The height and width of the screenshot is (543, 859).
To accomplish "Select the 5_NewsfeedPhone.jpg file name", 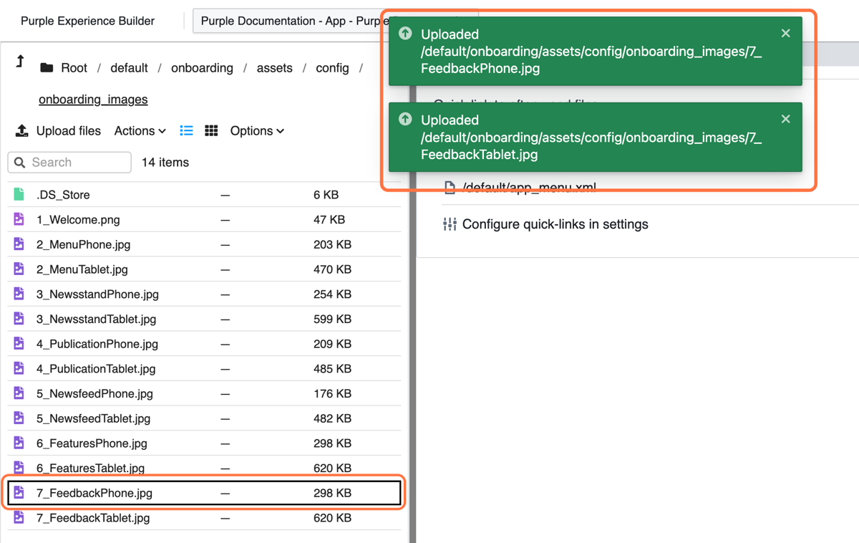I will pyautogui.click(x=94, y=393).
